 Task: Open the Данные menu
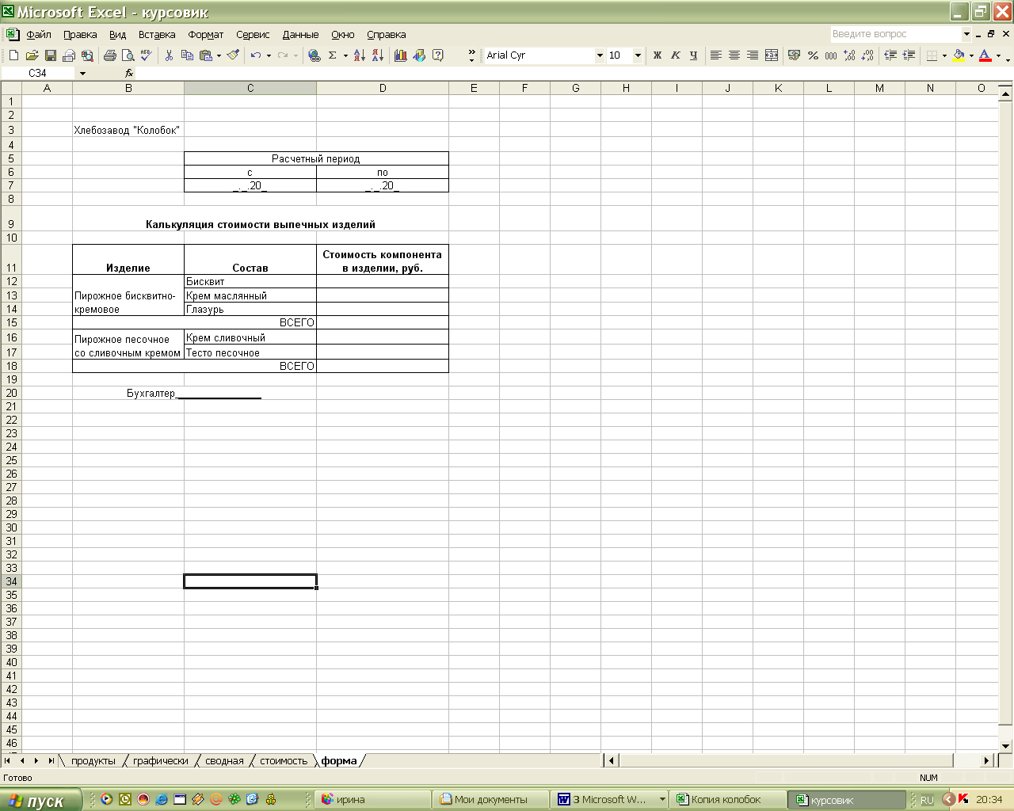(x=300, y=35)
